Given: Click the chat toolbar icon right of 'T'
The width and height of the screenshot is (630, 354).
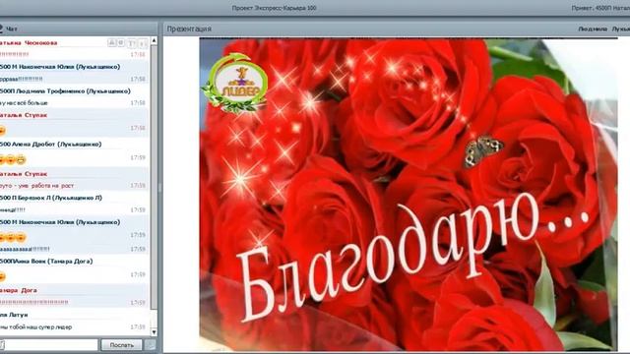Looking at the screenshot, I should tap(142, 43).
